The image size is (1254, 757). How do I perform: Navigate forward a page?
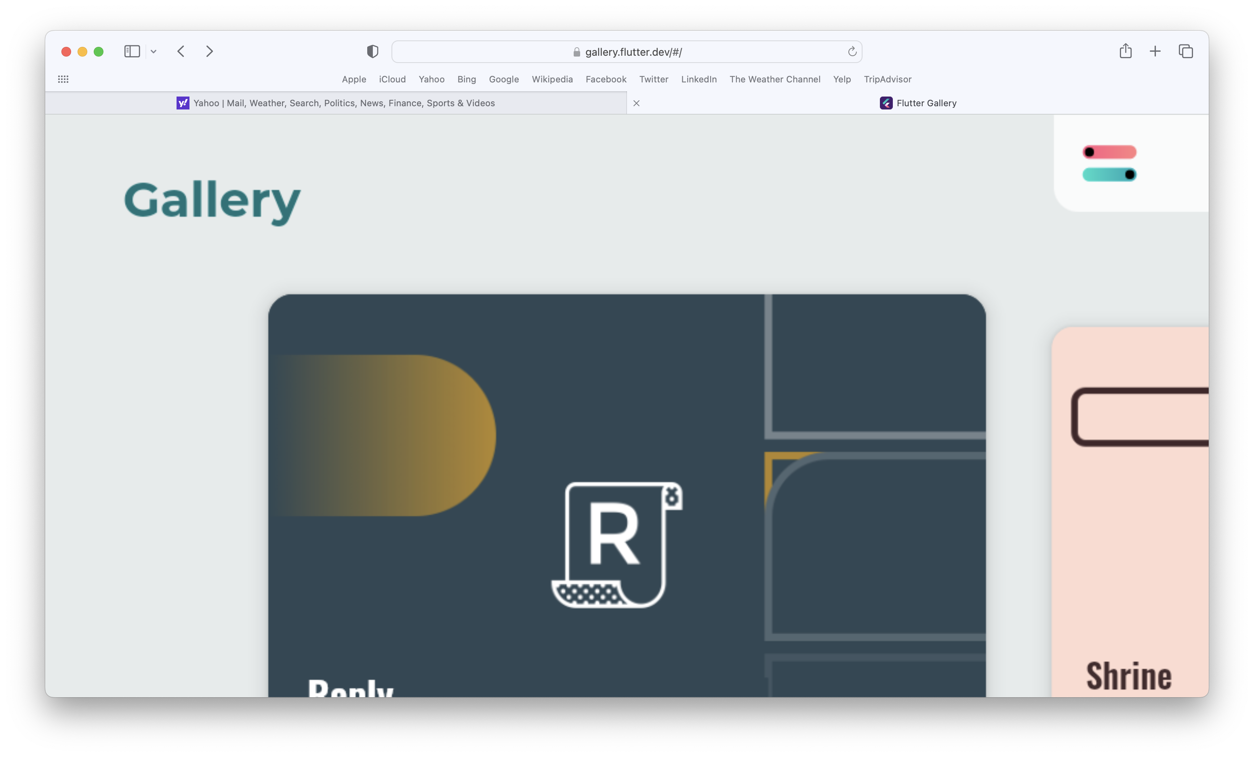pos(210,51)
